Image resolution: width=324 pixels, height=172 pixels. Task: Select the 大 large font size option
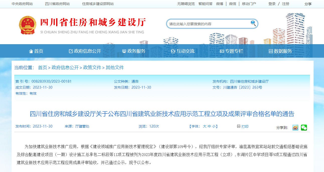tap(204, 127)
